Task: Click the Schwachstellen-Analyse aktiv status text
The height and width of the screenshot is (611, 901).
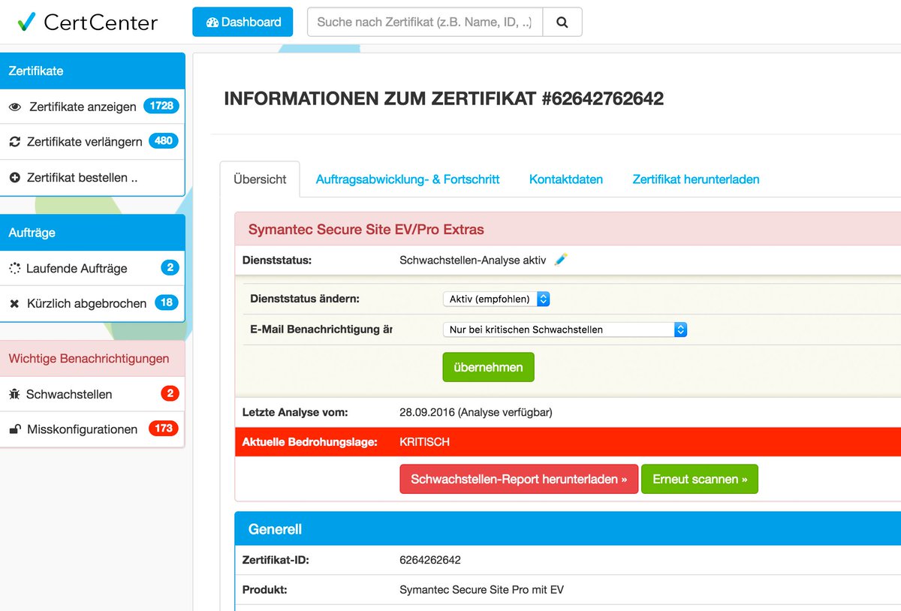Action: (473, 260)
